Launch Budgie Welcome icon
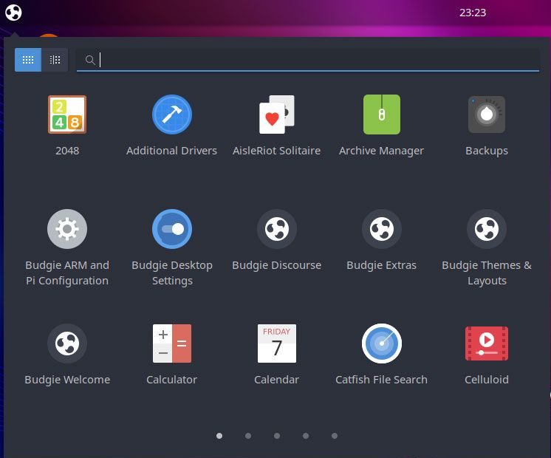 coord(67,343)
